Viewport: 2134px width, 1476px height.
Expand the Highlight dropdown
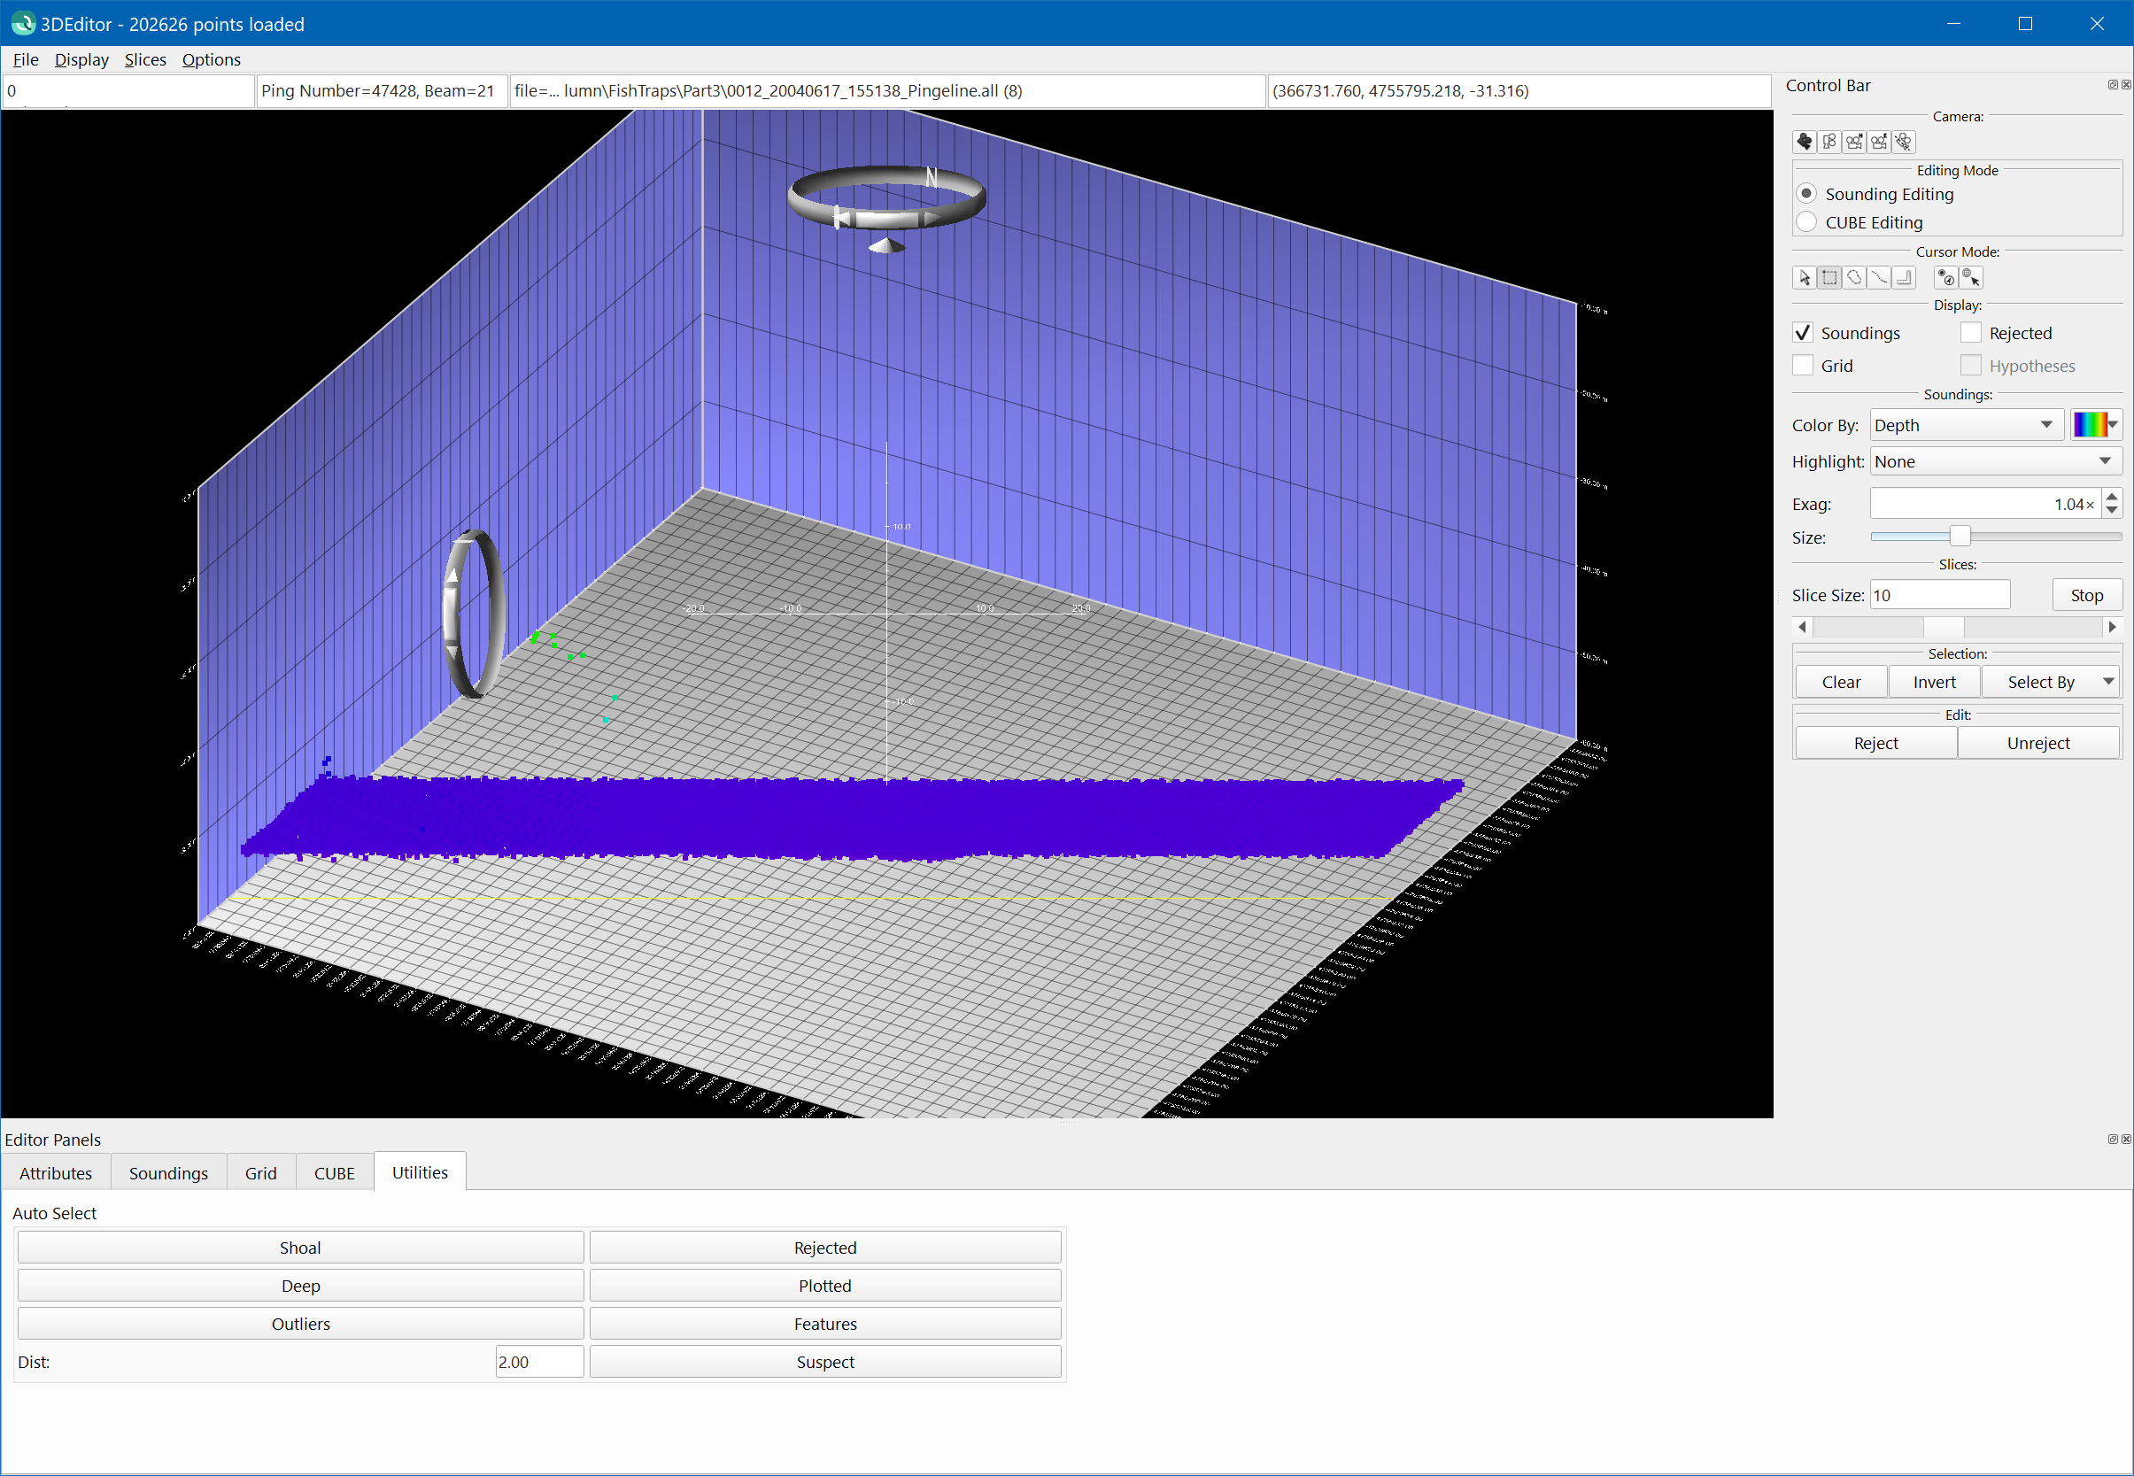click(1994, 461)
